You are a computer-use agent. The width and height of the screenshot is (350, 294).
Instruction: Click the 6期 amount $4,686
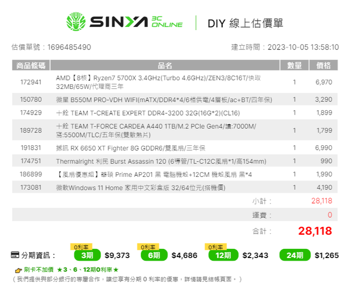[184, 255]
